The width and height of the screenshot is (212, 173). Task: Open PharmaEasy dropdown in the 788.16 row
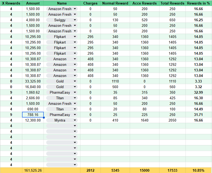75,115
